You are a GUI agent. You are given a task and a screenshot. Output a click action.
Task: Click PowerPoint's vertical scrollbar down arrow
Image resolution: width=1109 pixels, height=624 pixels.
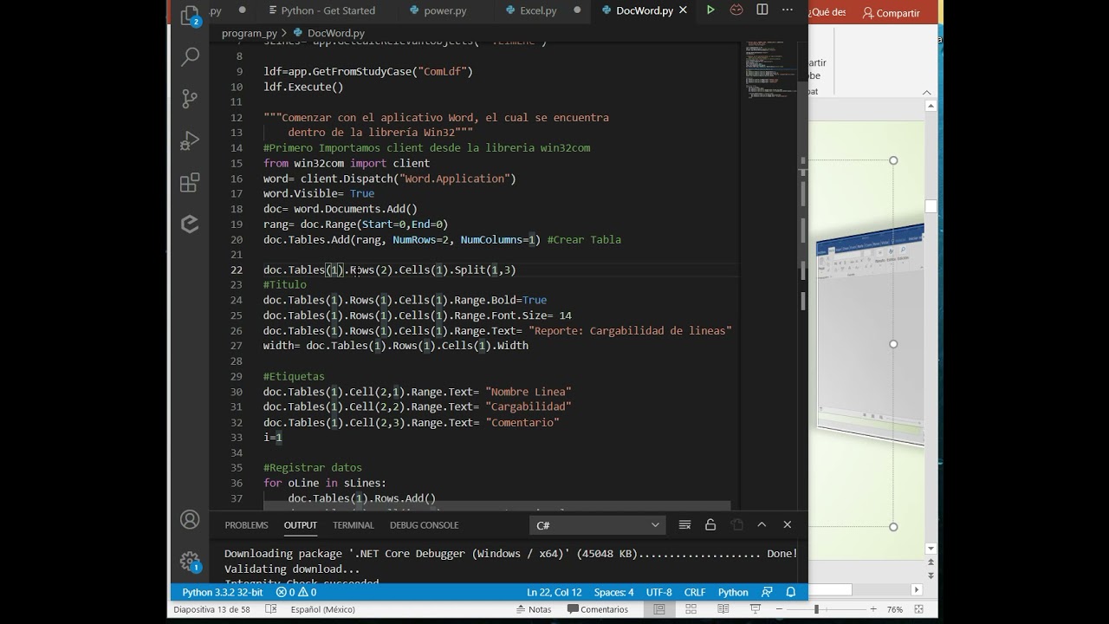tap(931, 548)
